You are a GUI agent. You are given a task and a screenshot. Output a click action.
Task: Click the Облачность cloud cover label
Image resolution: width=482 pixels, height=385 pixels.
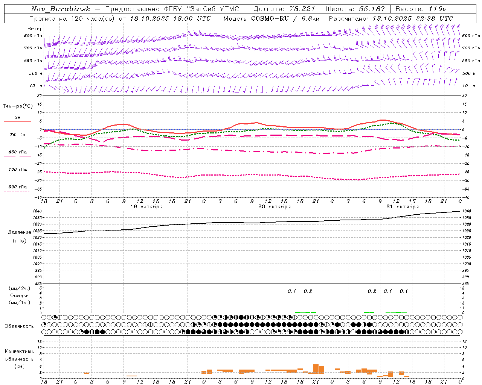click(19, 326)
